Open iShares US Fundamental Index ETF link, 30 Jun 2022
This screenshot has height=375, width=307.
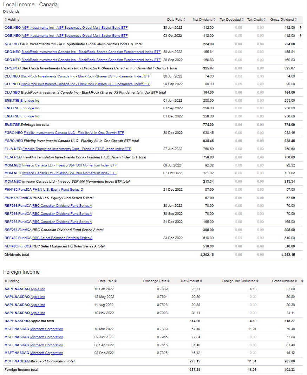[85, 76]
